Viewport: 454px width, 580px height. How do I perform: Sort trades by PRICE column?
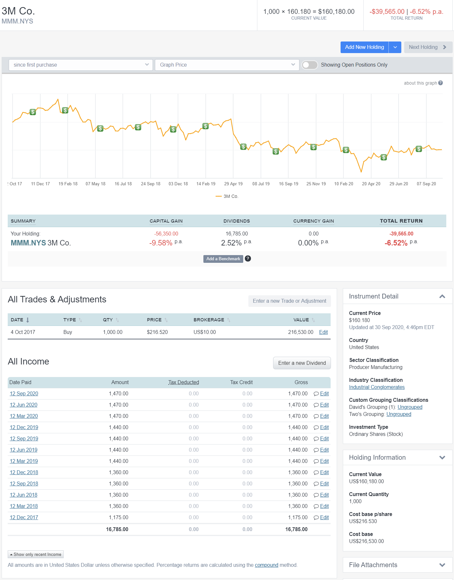point(166,320)
